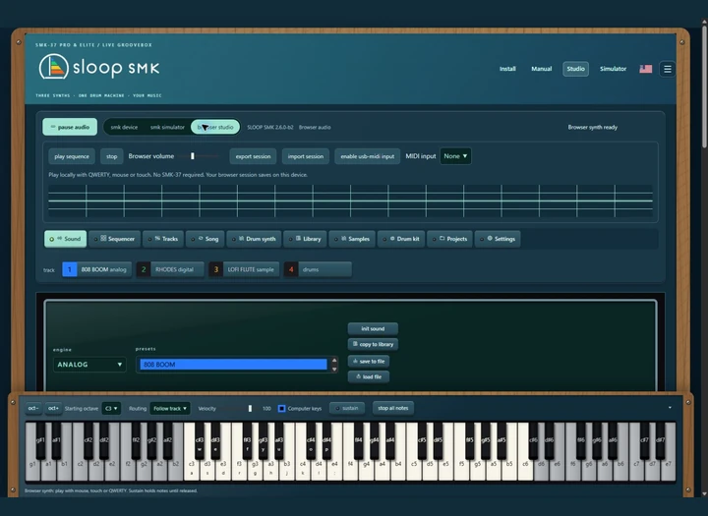Select the RHODES digital track
Viewport: 708px width, 516px height.
point(171,269)
